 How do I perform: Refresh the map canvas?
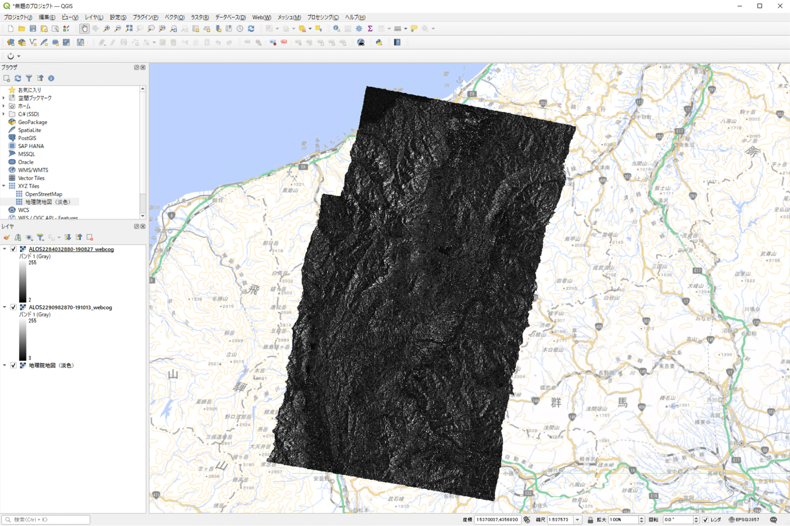(x=251, y=28)
